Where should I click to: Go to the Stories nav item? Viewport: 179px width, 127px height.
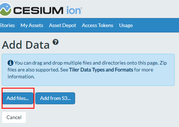7,25
